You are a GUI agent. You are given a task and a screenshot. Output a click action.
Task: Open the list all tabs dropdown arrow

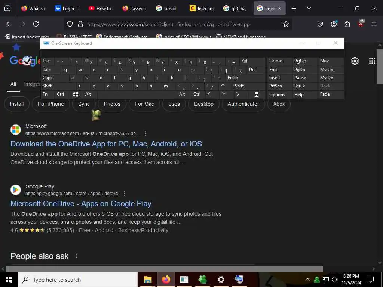point(309,8)
